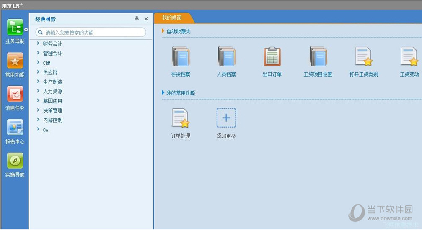The image size is (422, 230).
Task: Open the 存货档案 shortcut icon
Action: [181, 56]
